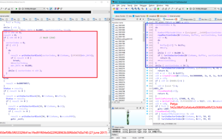
Task: Click stop process icon in left window
Action: [x=23, y=9]
